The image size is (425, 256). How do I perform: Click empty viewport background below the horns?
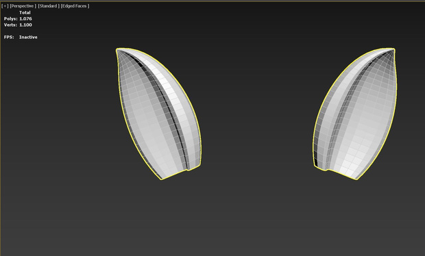[x=258, y=219]
